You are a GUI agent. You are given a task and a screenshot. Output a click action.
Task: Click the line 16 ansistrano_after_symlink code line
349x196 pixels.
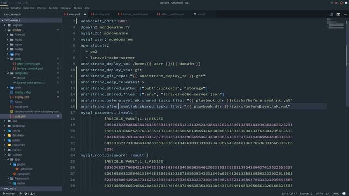185,107
